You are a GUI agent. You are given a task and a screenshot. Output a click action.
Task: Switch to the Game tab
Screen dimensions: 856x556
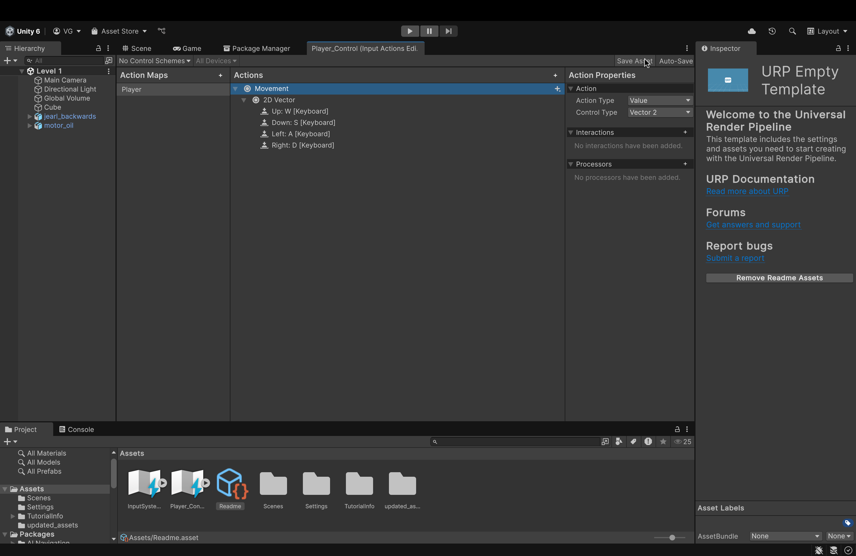coord(187,49)
